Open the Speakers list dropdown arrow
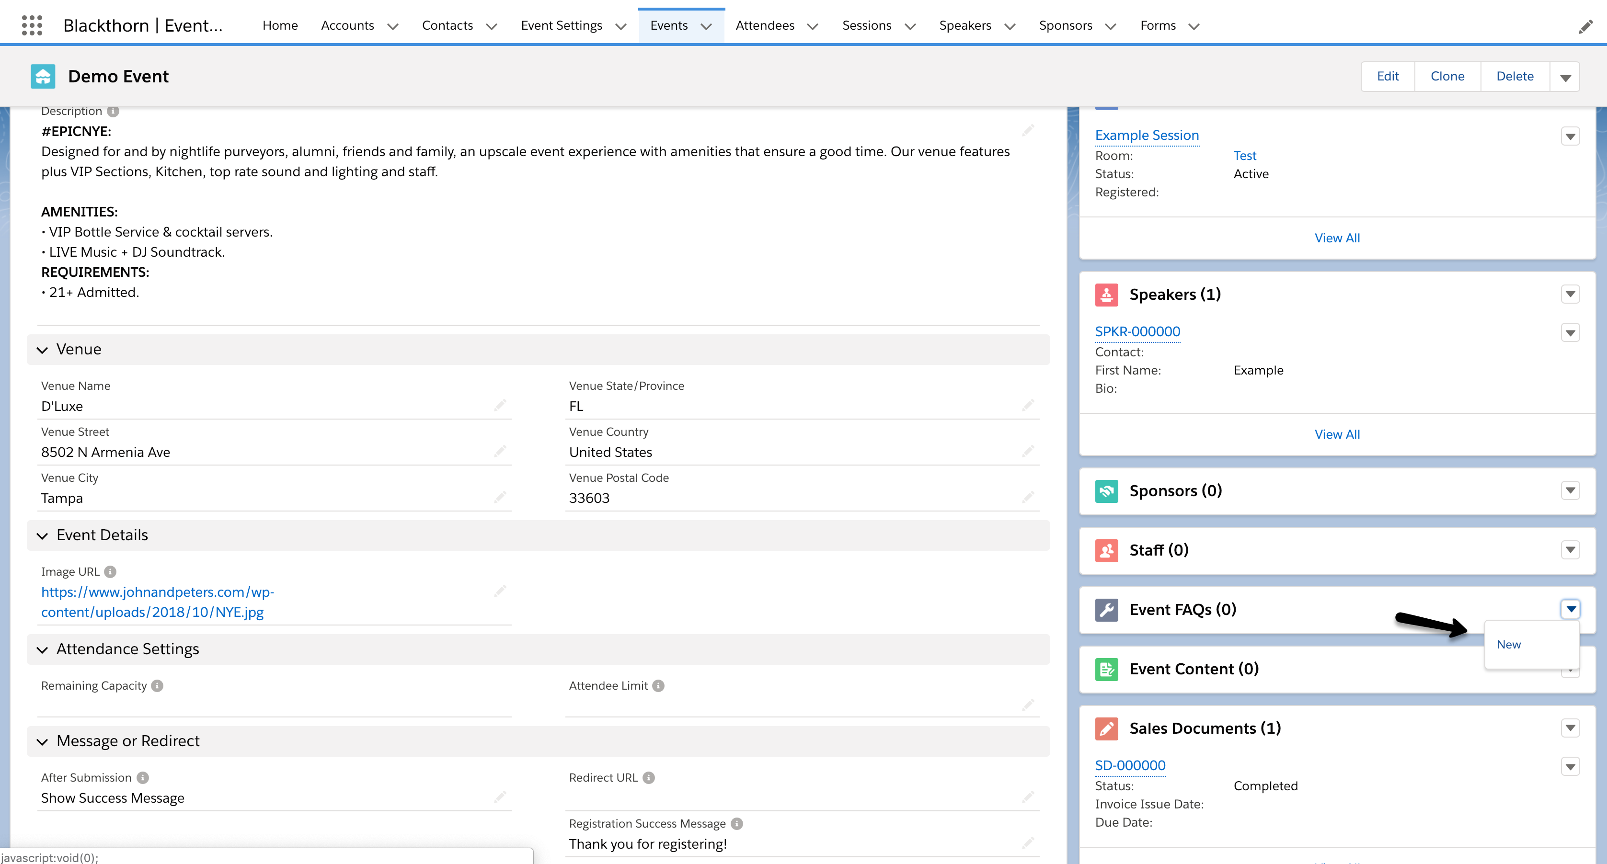The width and height of the screenshot is (1607, 864). [x=1570, y=294]
